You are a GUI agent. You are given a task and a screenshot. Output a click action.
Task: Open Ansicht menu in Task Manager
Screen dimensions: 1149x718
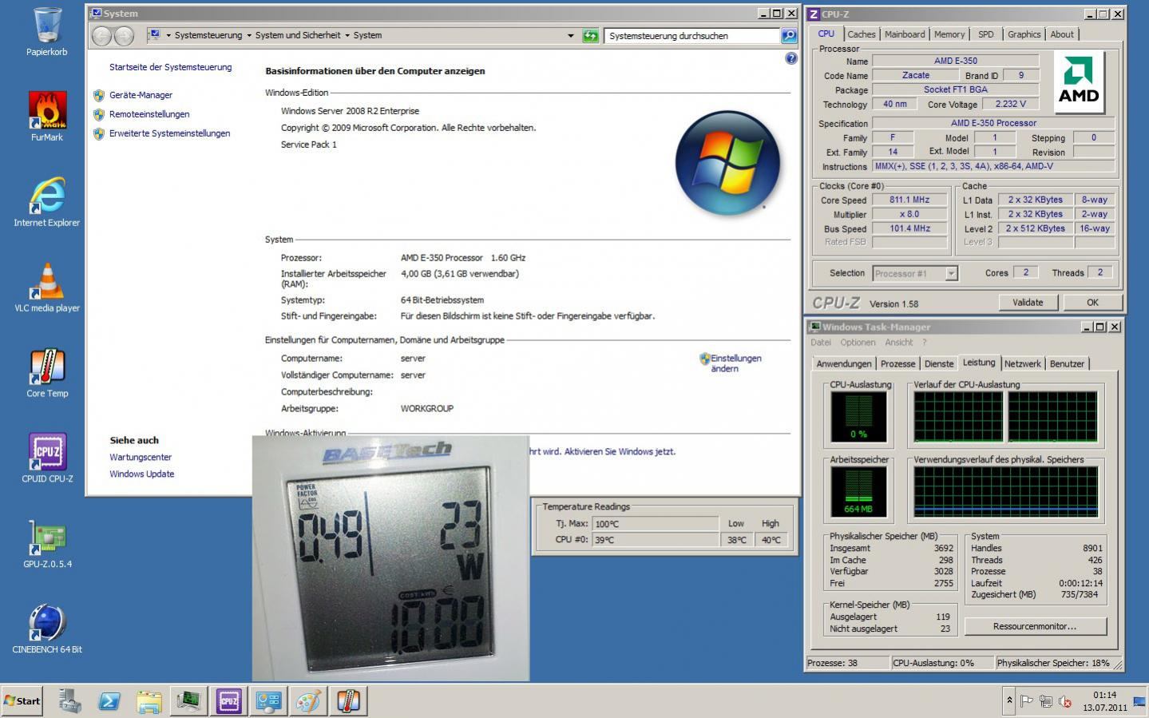click(898, 343)
